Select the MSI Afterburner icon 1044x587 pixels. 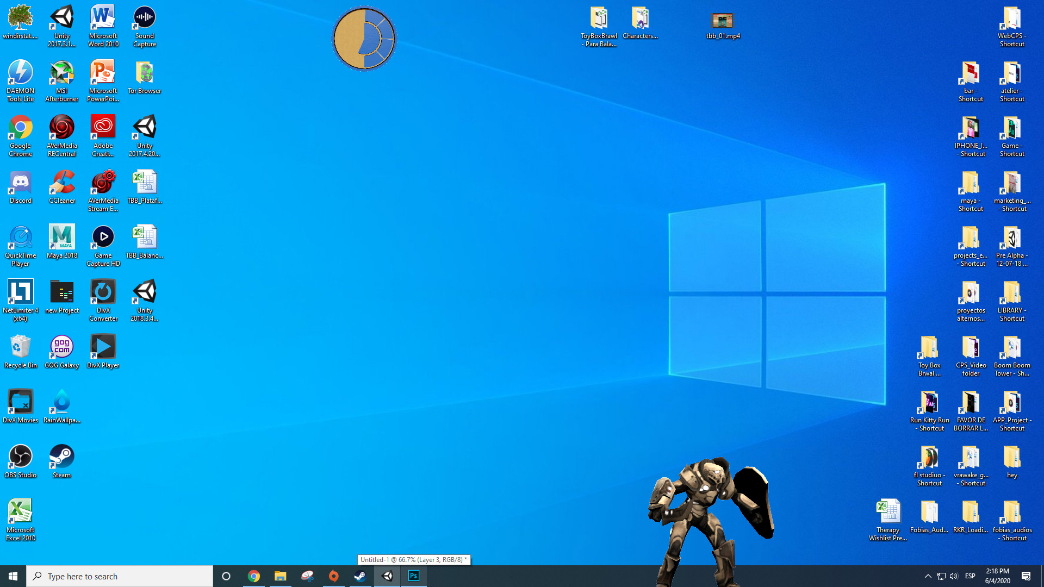(62, 80)
